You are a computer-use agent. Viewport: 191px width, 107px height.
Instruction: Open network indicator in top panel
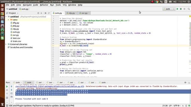point(161,2)
